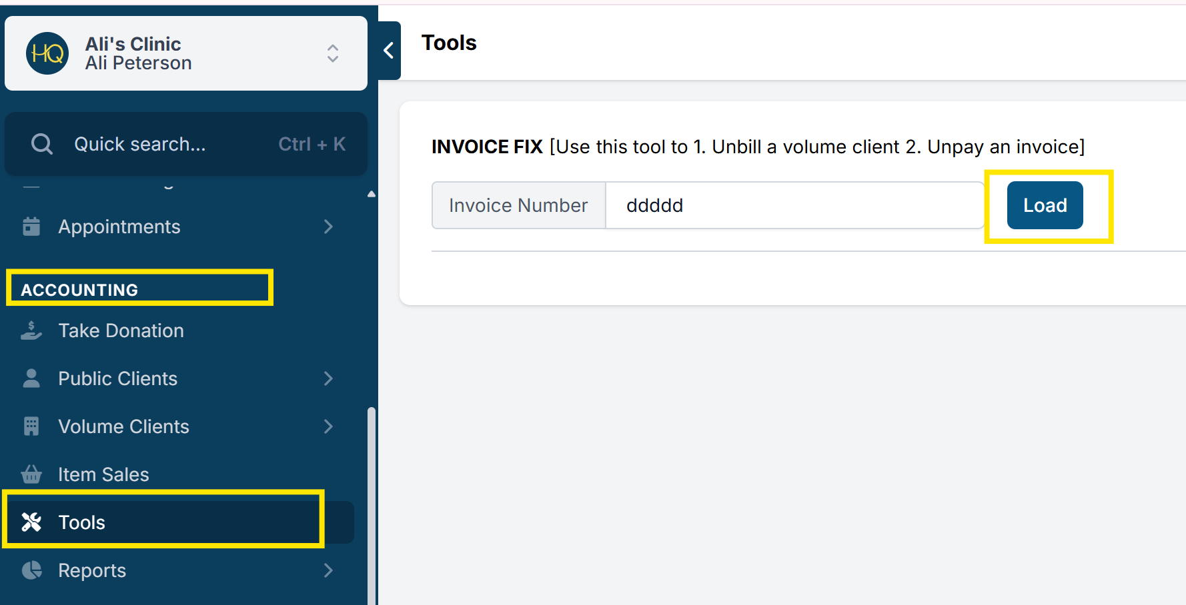Expand the Public Clients submenu chevron
Viewport: 1186px width, 605px height.
point(328,378)
